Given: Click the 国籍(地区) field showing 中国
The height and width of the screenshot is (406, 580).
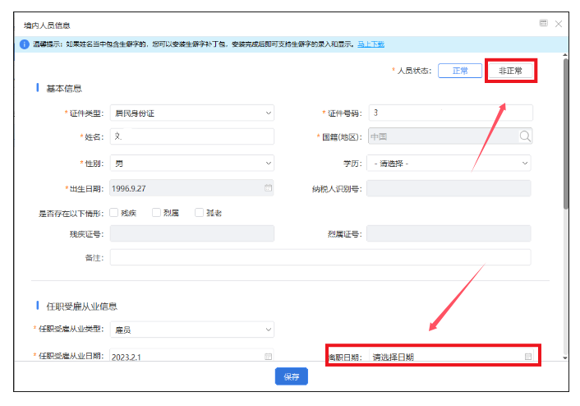Looking at the screenshot, I should point(450,136).
